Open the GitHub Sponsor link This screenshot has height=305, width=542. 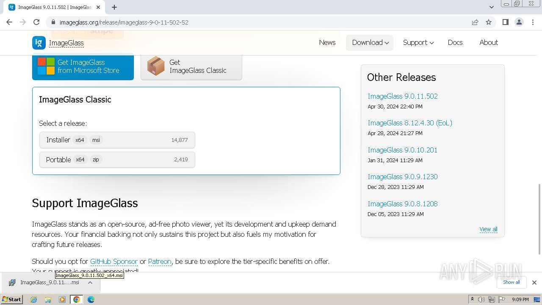[x=114, y=261]
